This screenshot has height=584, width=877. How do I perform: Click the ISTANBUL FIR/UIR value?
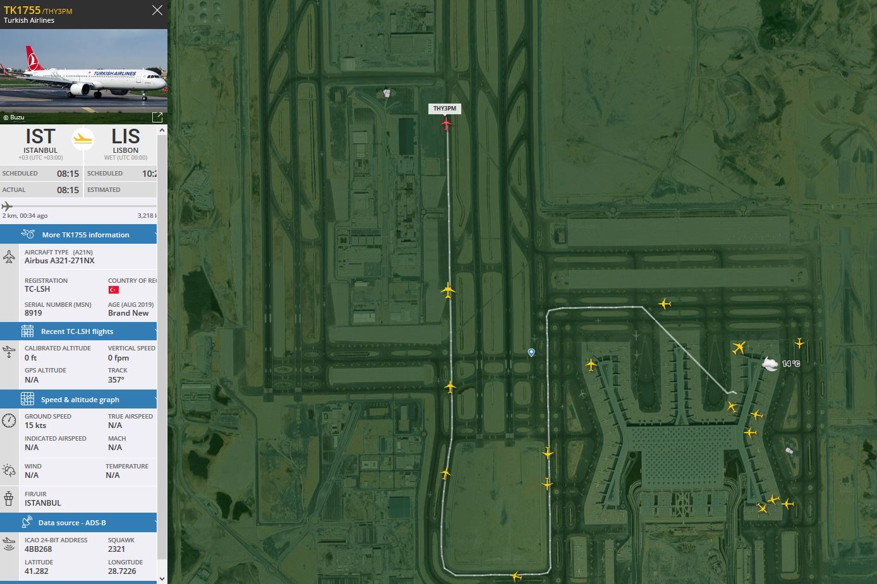tap(43, 503)
